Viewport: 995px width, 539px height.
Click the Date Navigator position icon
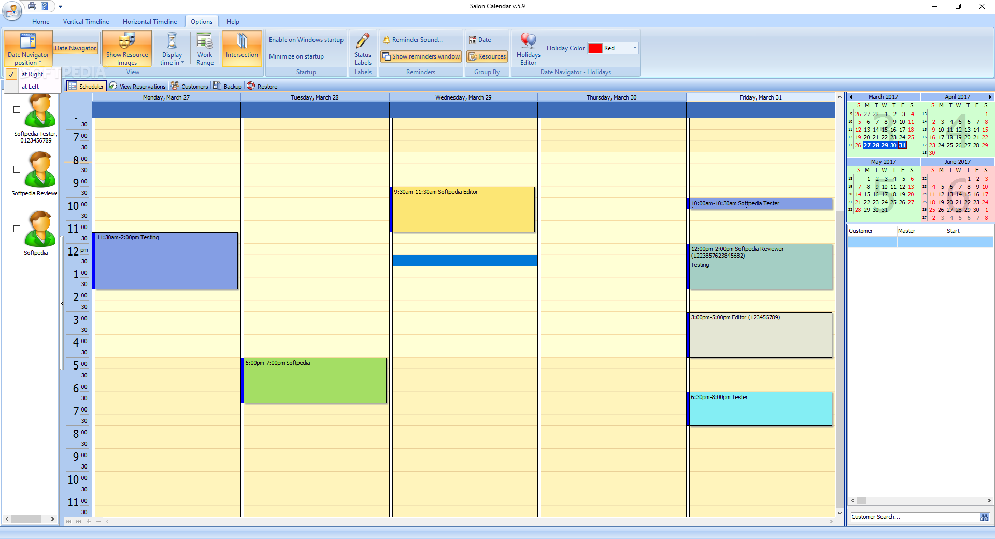click(x=28, y=41)
